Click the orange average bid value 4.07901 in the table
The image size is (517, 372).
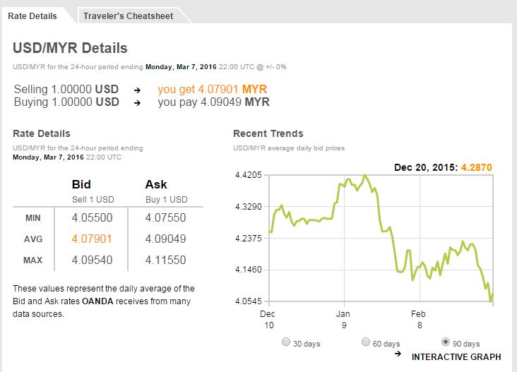point(92,239)
